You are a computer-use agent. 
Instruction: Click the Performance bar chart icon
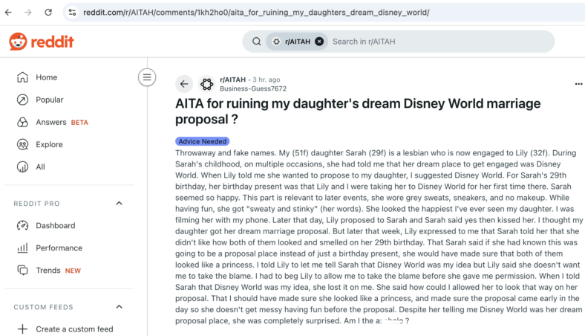coord(22,248)
